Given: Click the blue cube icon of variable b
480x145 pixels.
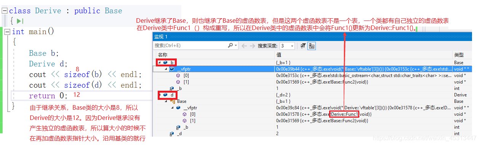Looking at the screenshot, I should tap(165, 62).
